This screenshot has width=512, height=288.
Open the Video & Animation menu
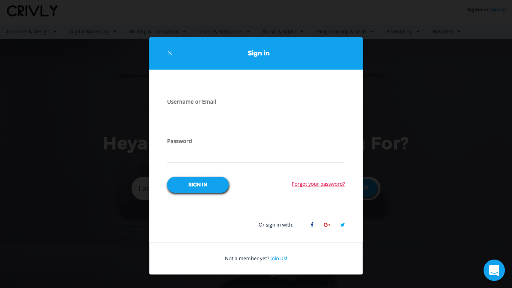point(224,32)
